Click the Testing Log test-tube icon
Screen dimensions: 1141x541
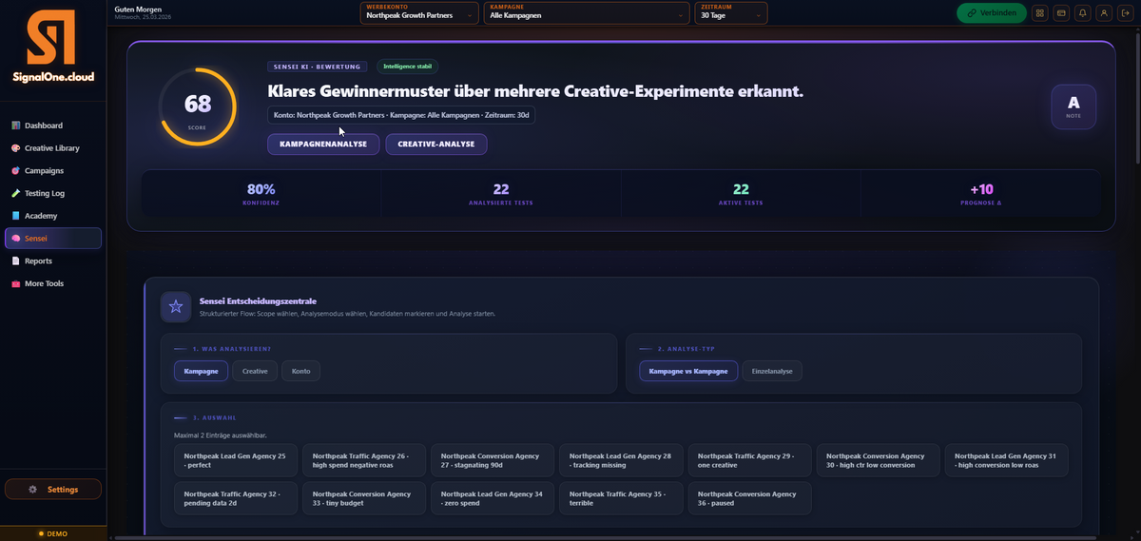(15, 193)
